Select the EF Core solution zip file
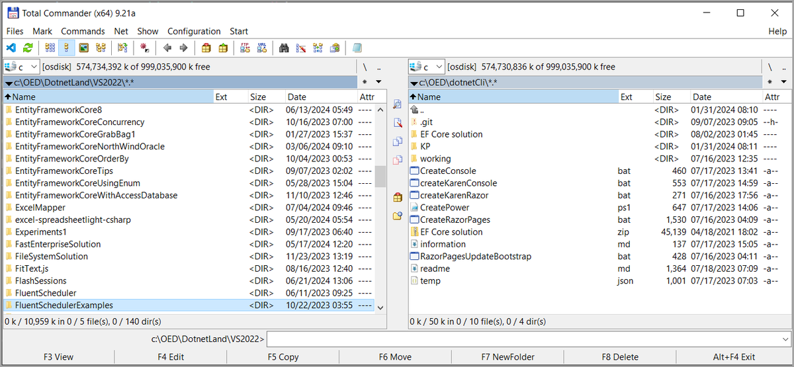Screen dimensions: 794x367 pos(599,232)
